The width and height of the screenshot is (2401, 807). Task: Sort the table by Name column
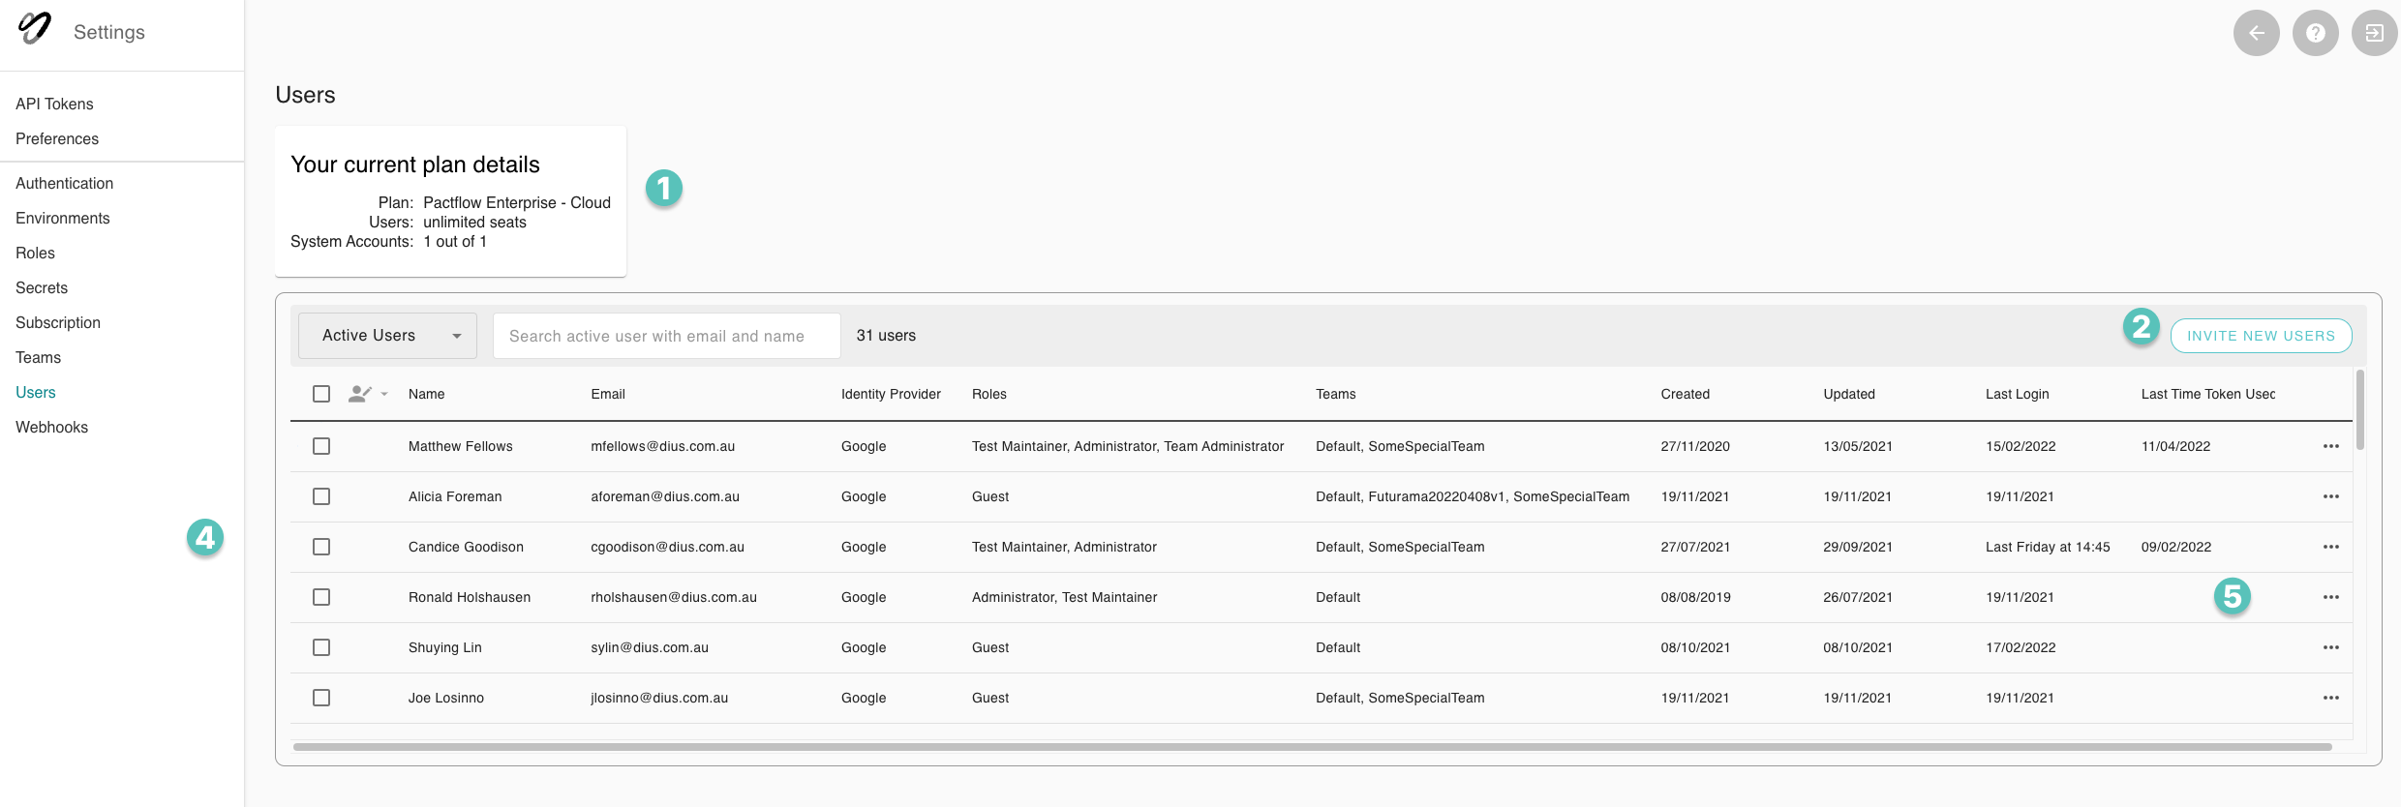pos(426,394)
